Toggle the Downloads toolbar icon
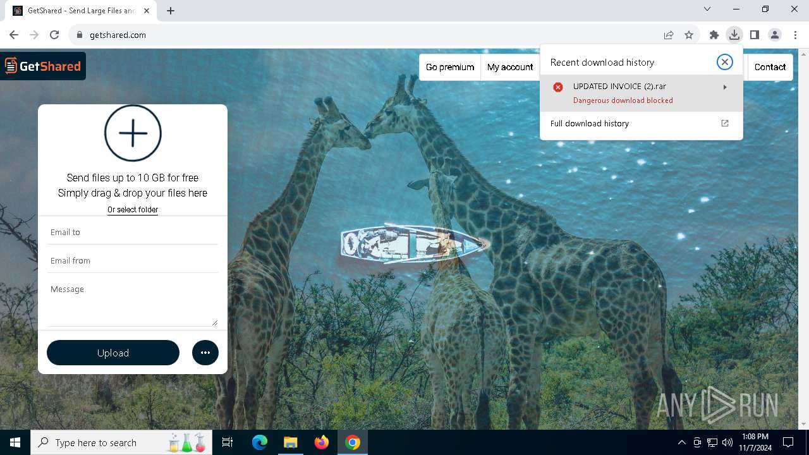Image resolution: width=809 pixels, height=455 pixels. [x=734, y=35]
